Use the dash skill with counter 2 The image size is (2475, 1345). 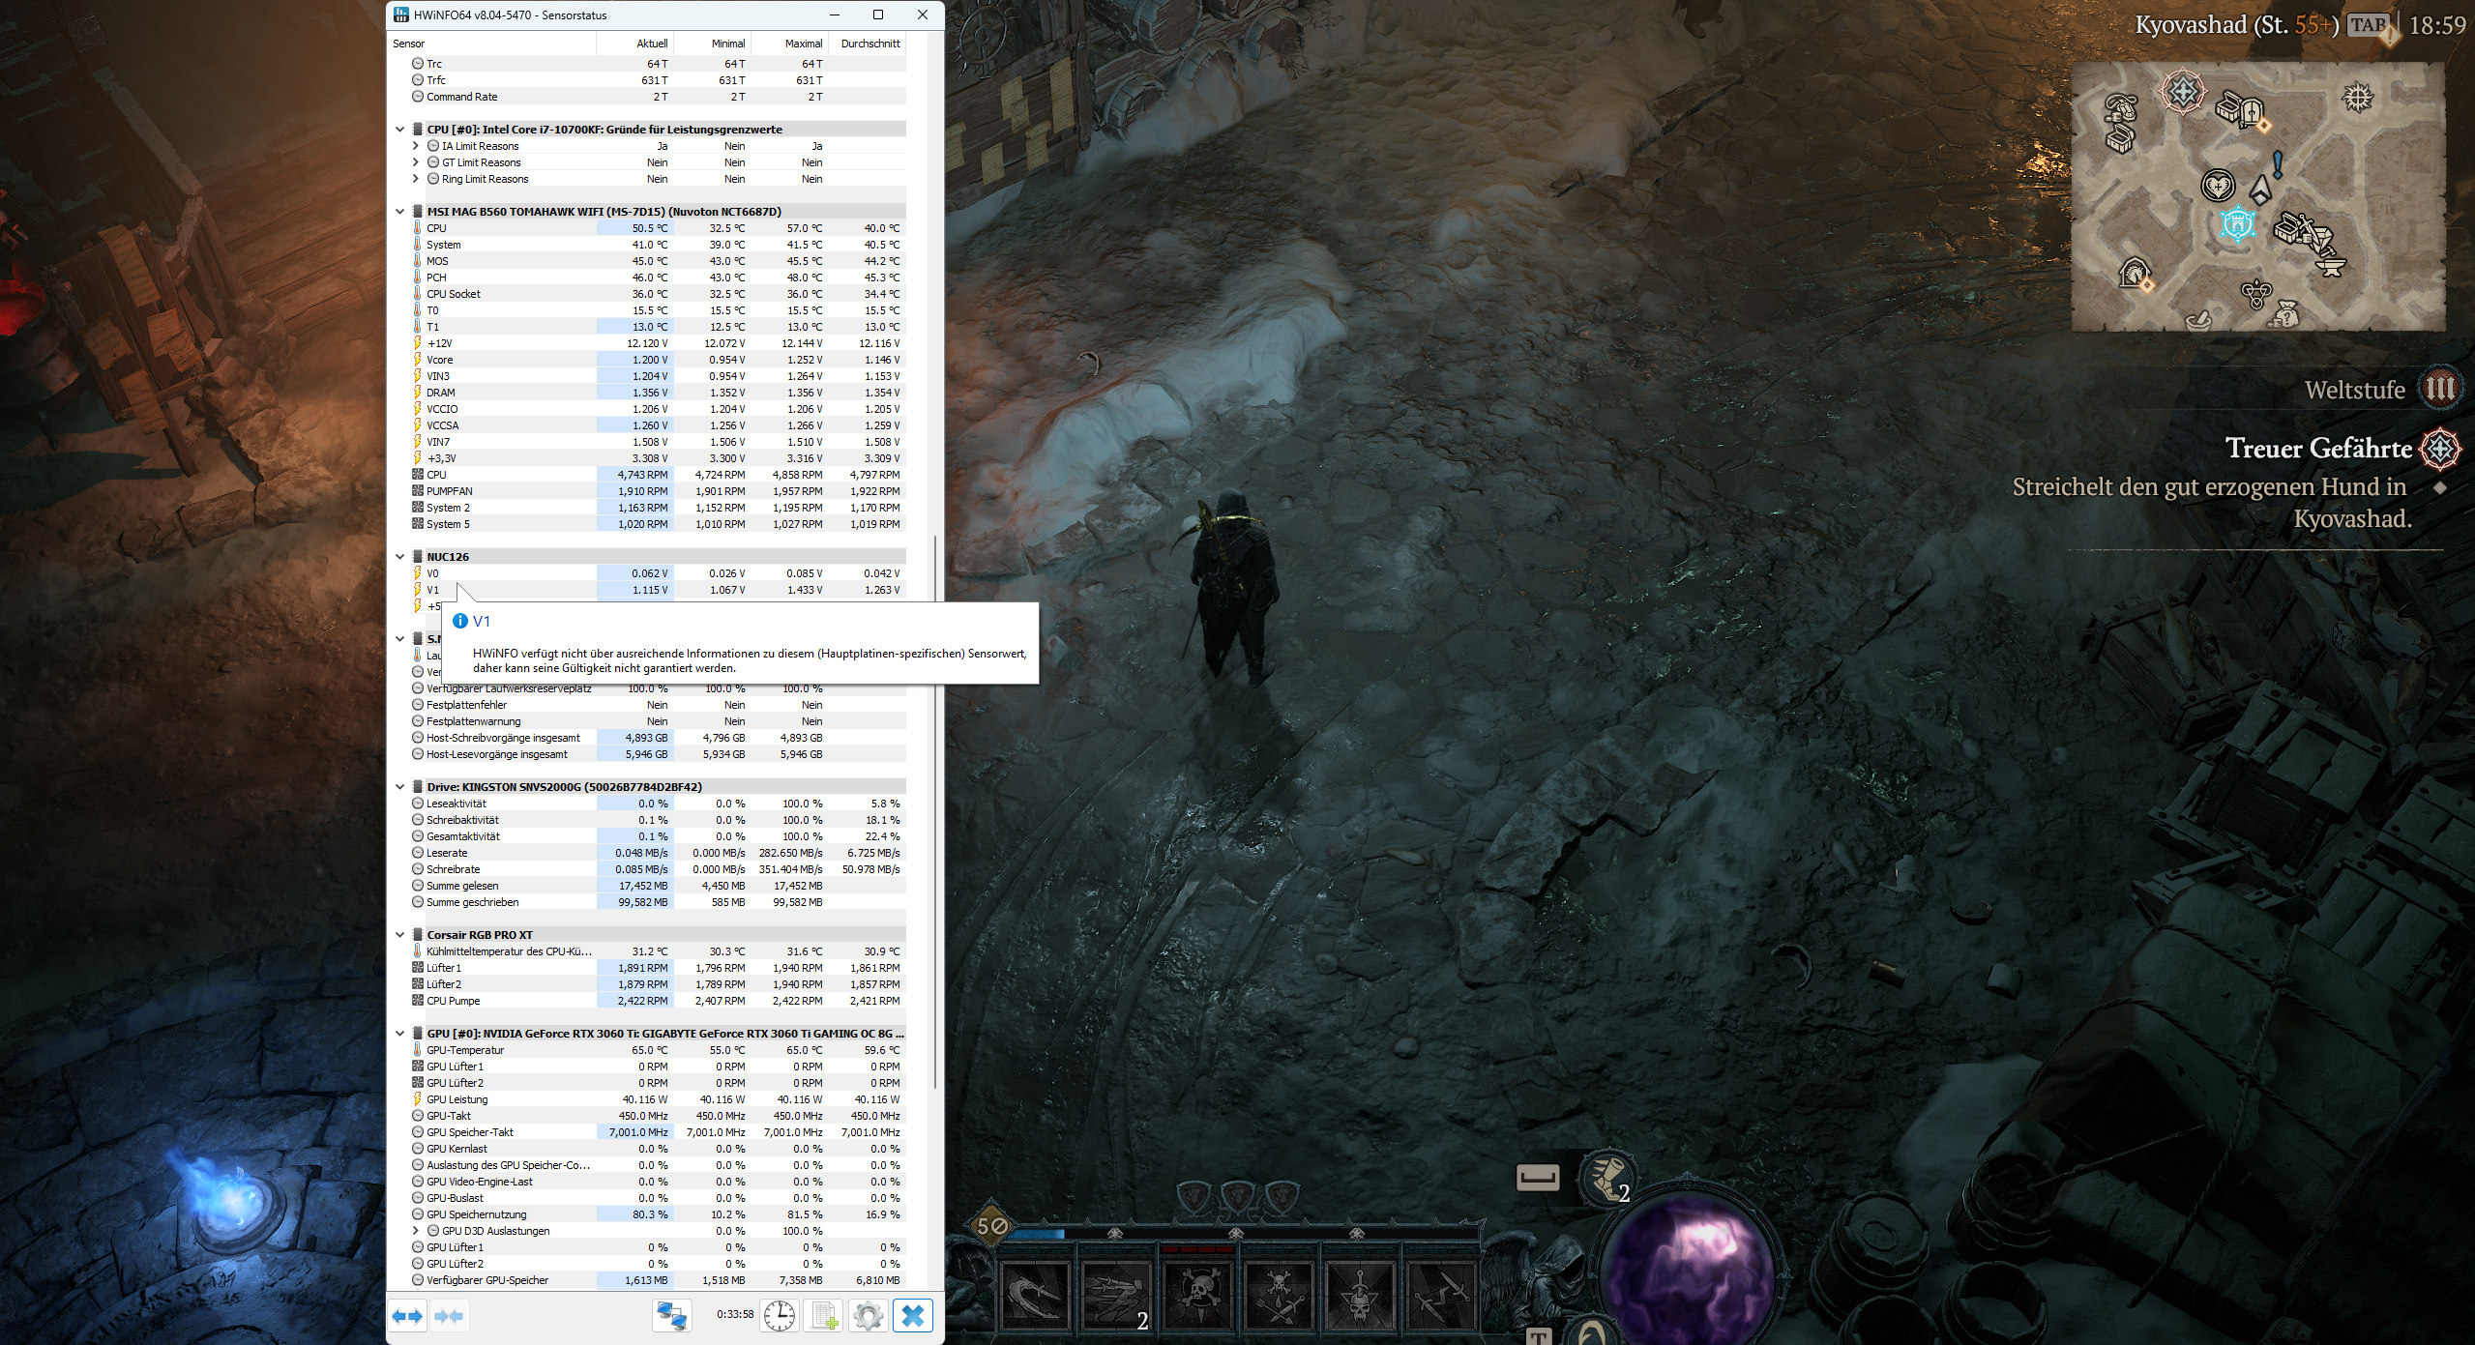[1117, 1296]
